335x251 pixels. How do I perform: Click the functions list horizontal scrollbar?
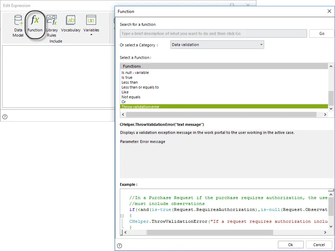[x=221, y=114]
